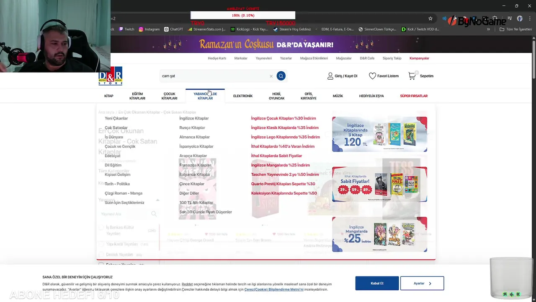The height and width of the screenshot is (302, 536).
Task: Select Yeni Çıkanlar in the dropdown
Action: click(116, 118)
